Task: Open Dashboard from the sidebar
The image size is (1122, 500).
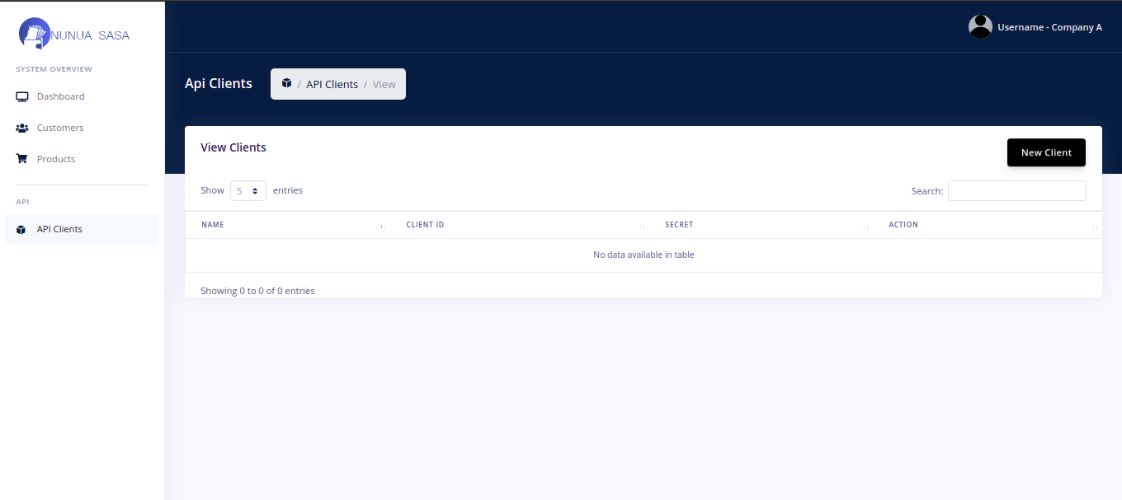Action: click(60, 96)
